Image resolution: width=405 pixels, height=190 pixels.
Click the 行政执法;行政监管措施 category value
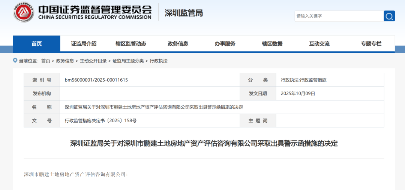pos(304,80)
